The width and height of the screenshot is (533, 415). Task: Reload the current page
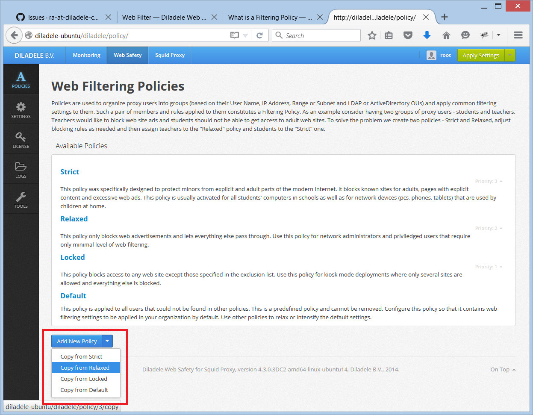259,35
